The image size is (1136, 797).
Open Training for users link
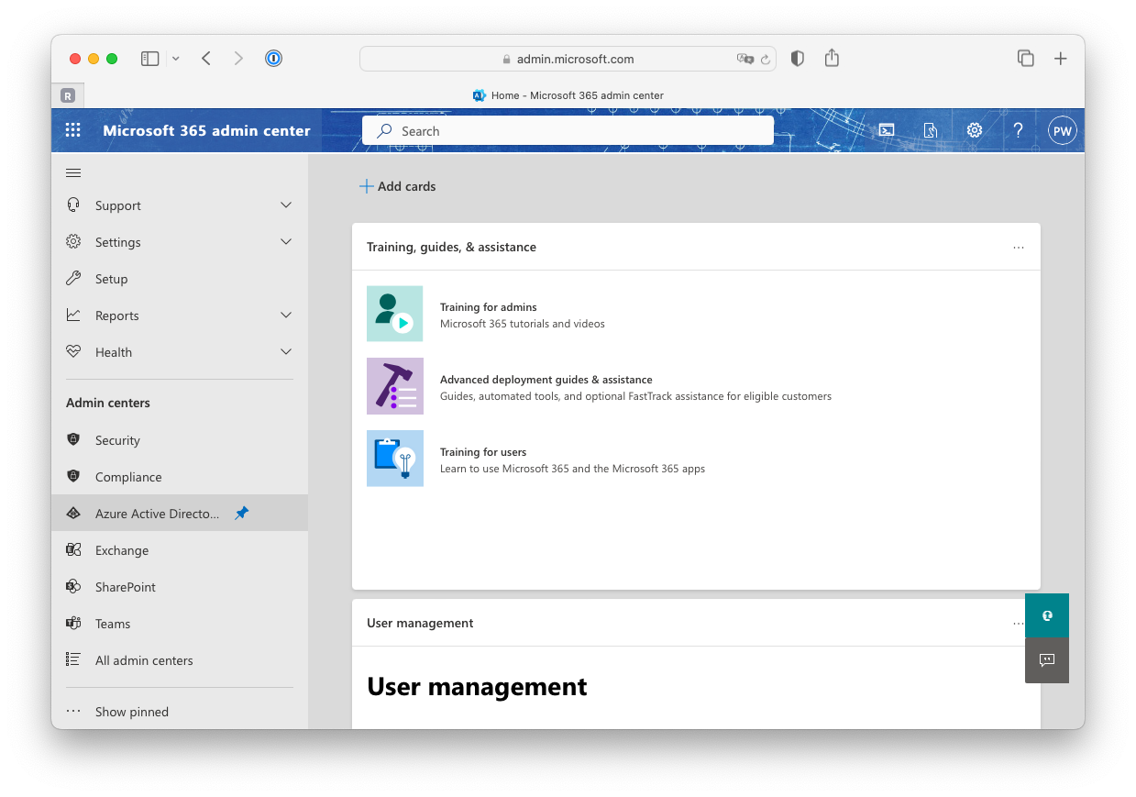[483, 452]
